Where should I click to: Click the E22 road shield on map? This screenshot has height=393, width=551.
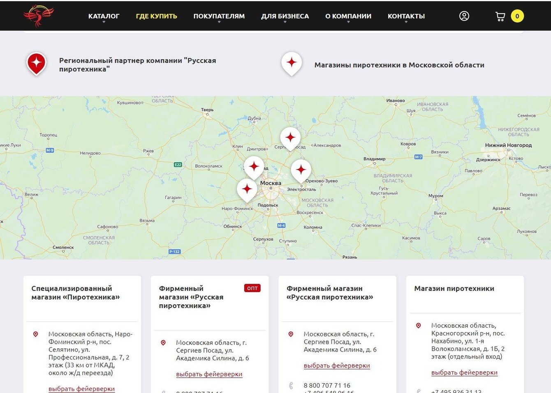click(178, 165)
